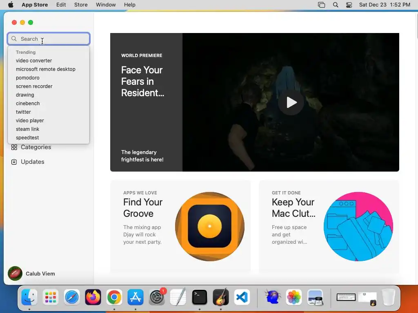Screen dimensions: 418x313
Task: Go to Categories in the sidebar
Action: point(31,147)
